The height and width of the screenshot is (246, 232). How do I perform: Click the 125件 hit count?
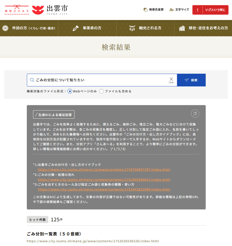pos(57,219)
